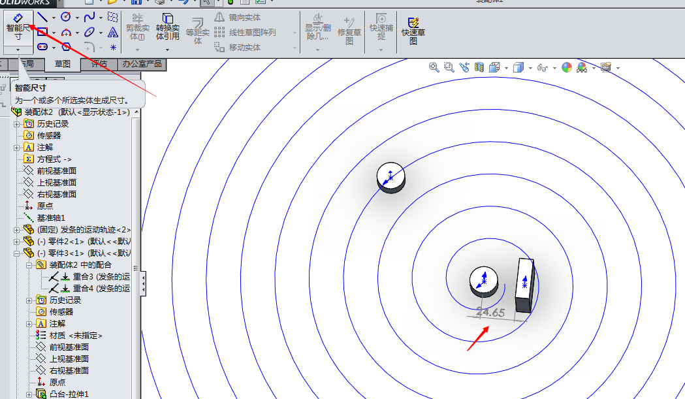The image size is (685, 399).
Task: Select the Straight Slot tool
Action: pyautogui.click(x=42, y=47)
